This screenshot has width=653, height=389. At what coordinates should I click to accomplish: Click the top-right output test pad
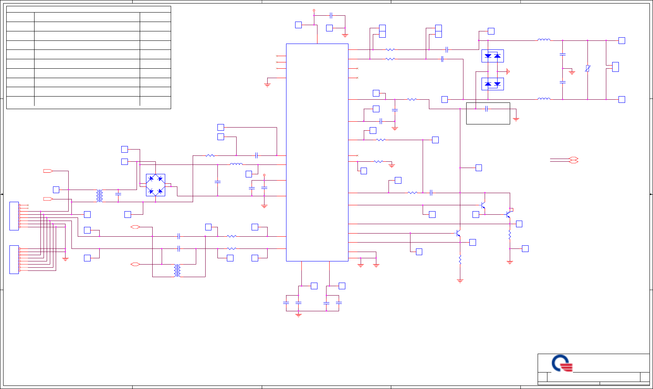[x=622, y=40]
